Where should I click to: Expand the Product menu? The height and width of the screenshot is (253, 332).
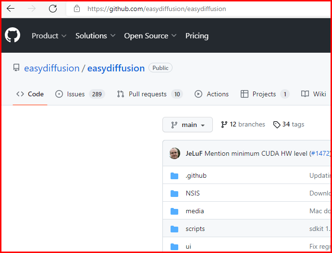49,36
